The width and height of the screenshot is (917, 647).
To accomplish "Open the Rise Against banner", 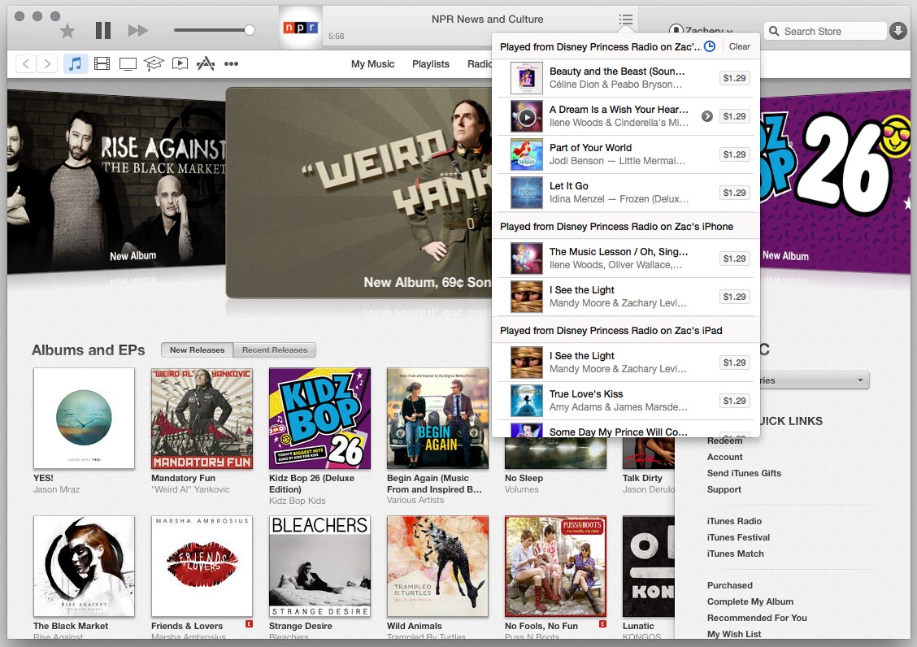I will pos(116,181).
